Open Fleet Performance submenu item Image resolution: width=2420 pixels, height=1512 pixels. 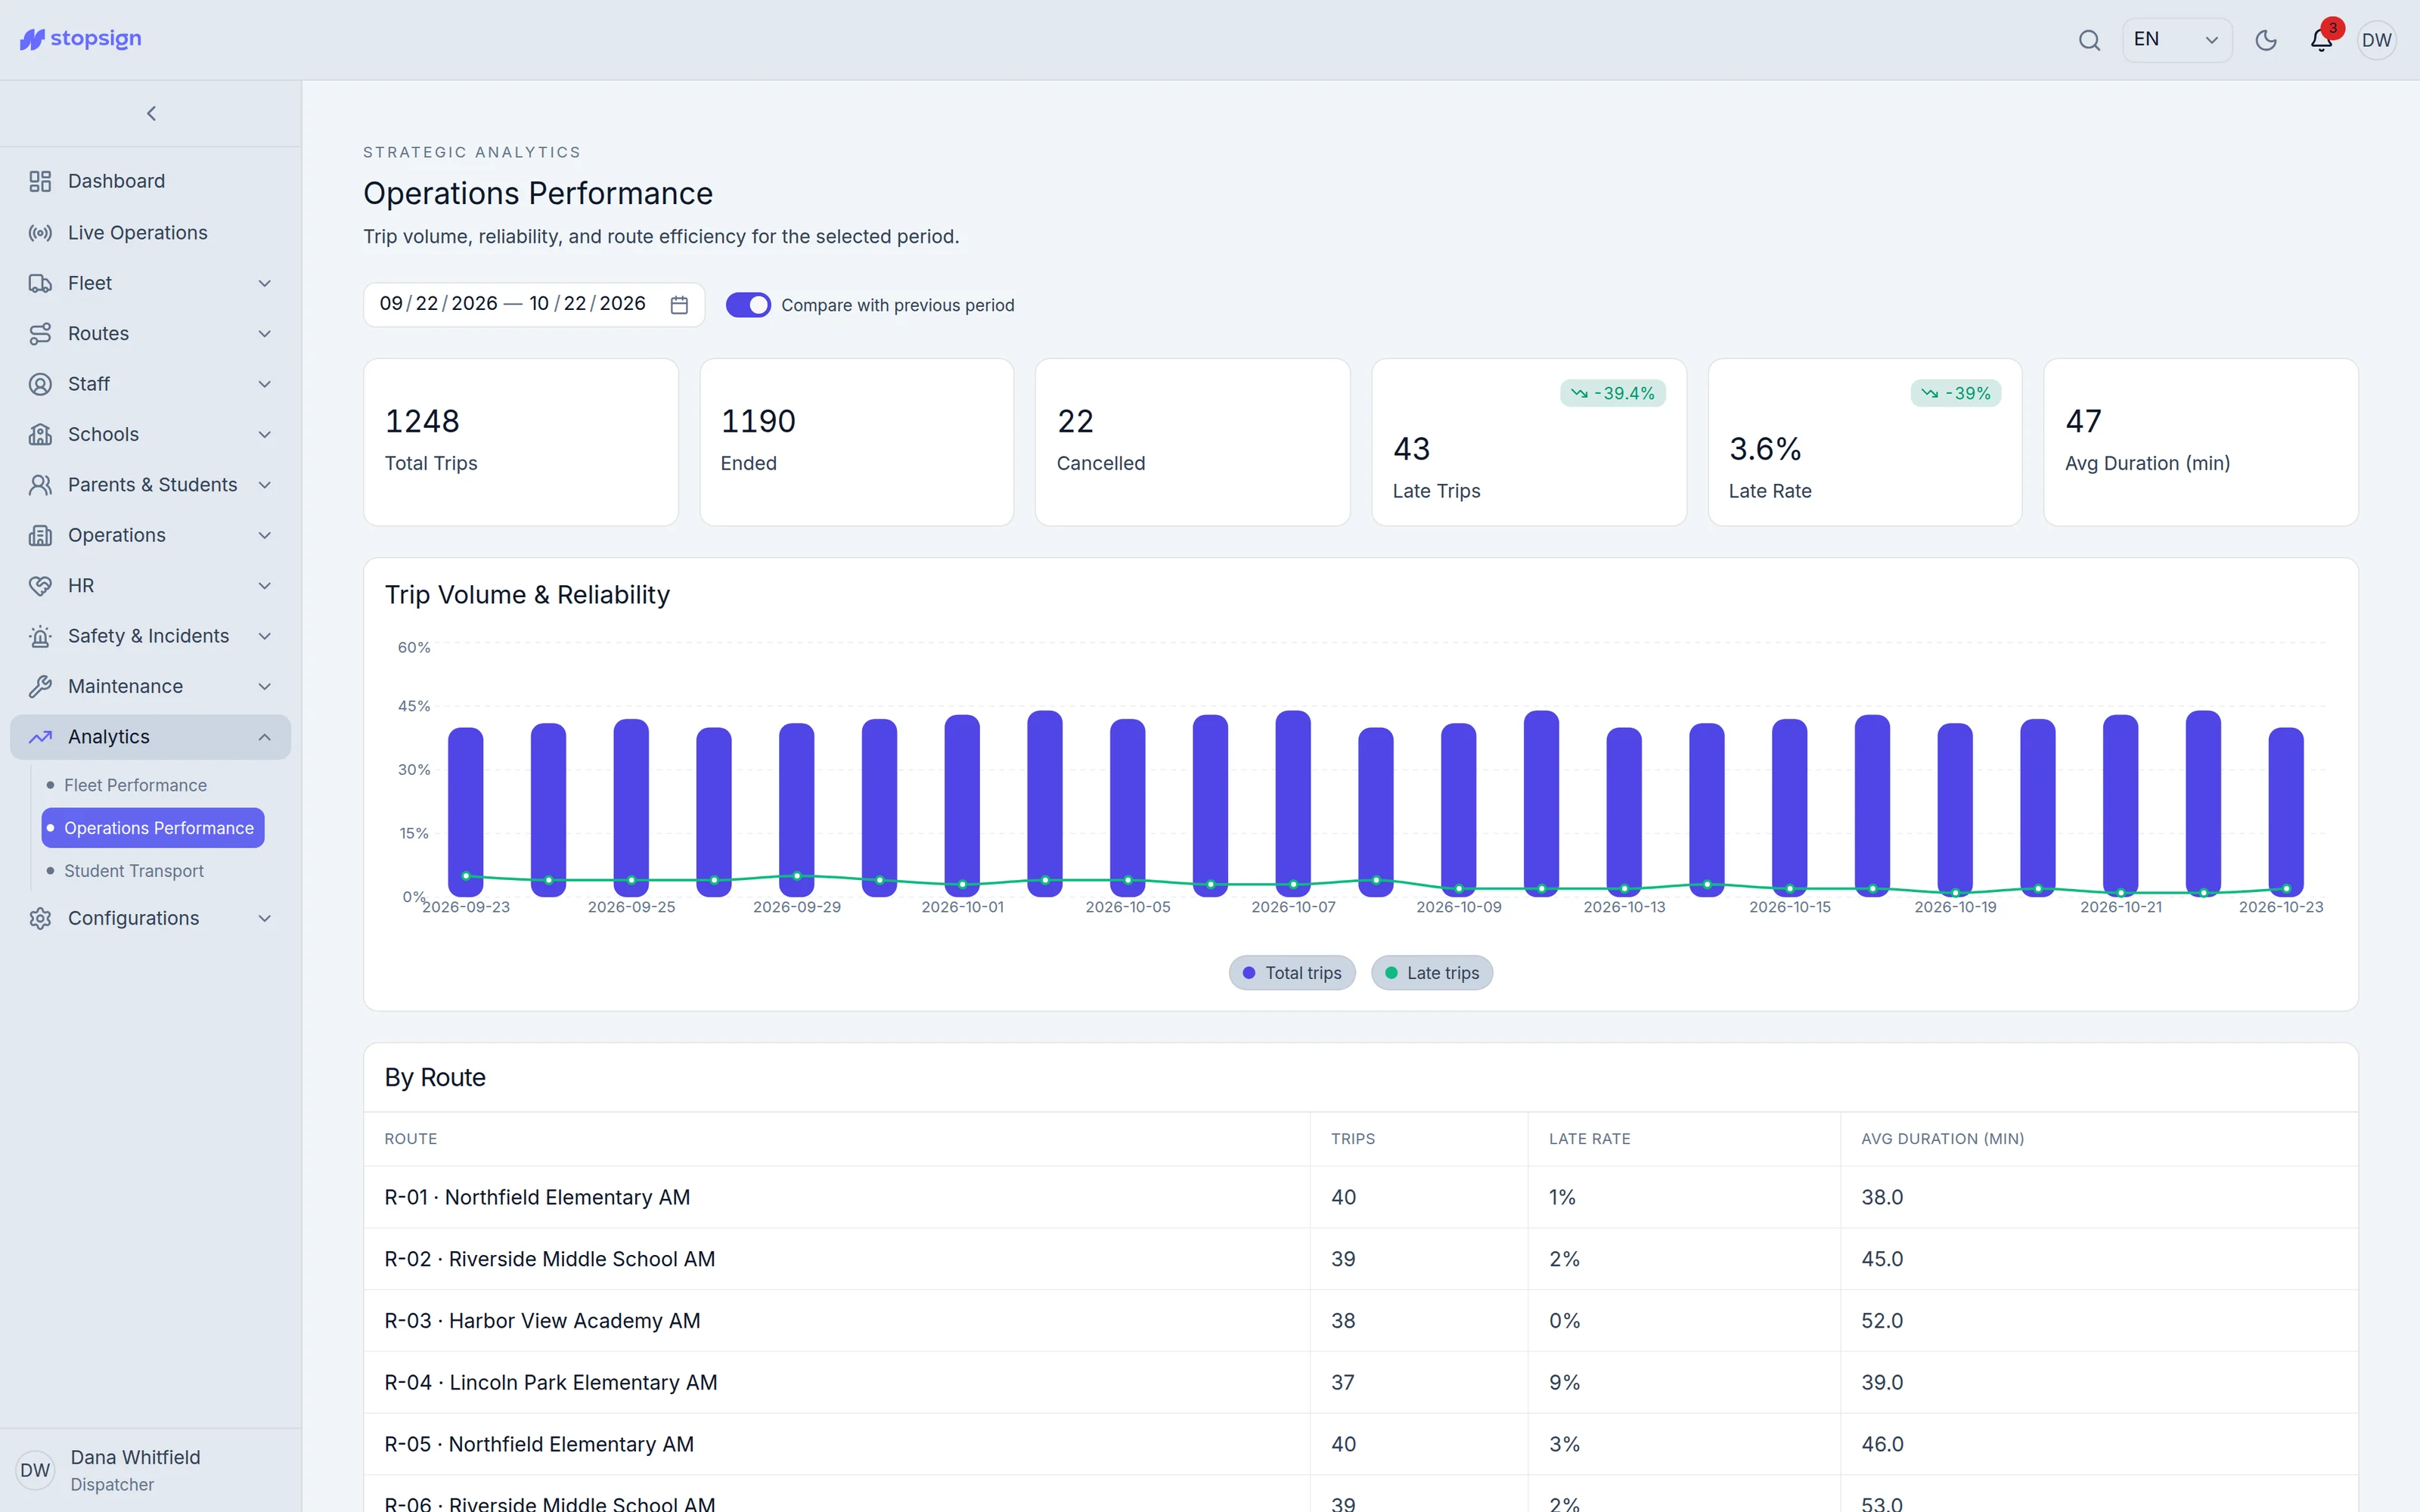tap(153, 785)
